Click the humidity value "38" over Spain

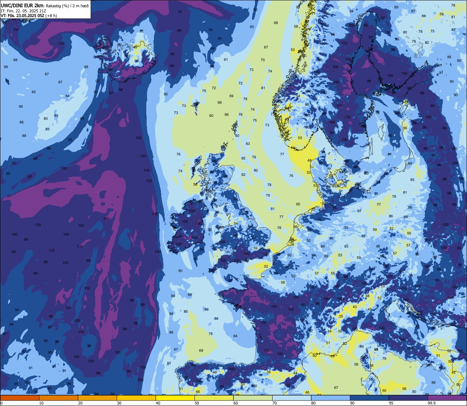(269, 372)
